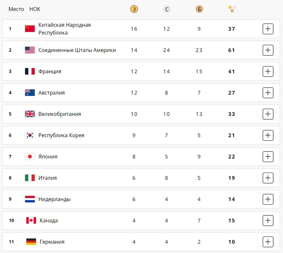Click the South Korea flag icon
Viewport: 283px width, 253px height.
pyautogui.click(x=30, y=135)
